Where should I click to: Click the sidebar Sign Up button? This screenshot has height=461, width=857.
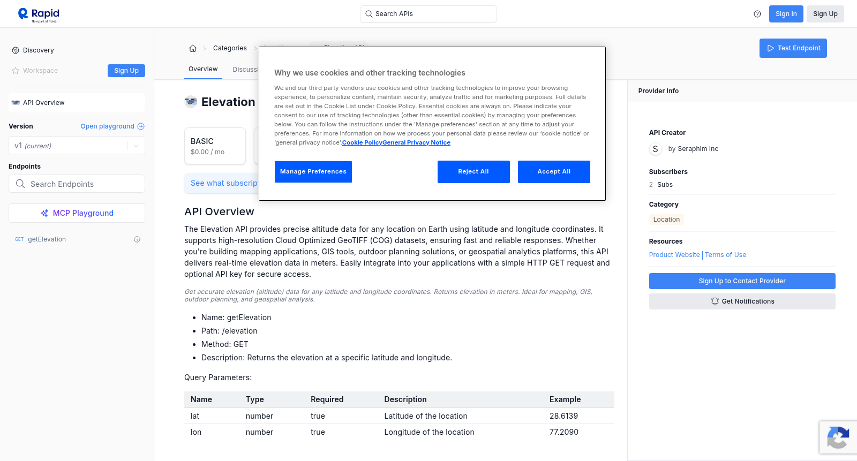[x=126, y=71]
